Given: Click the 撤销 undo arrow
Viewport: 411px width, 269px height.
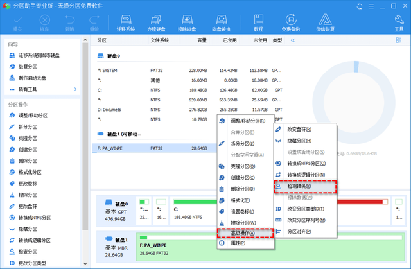Looking at the screenshot, I should (69, 23).
